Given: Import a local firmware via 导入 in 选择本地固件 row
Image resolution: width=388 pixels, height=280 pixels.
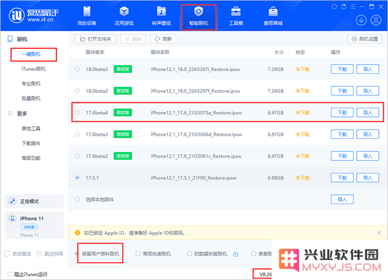Looking at the screenshot, I should 342,199.
